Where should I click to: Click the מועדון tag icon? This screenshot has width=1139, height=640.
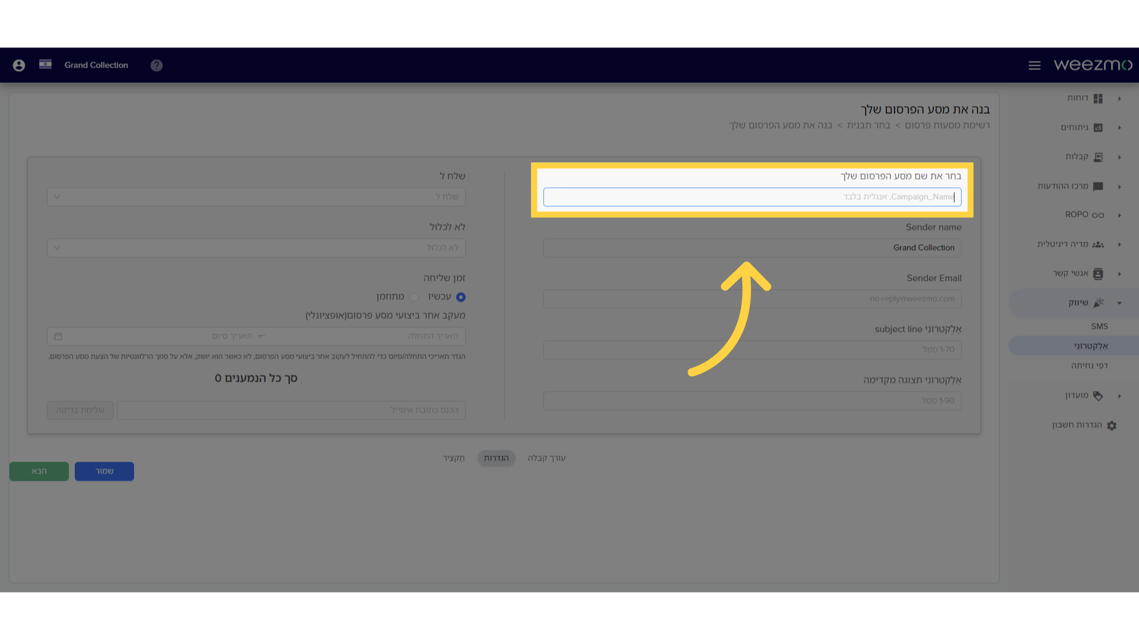[1098, 396]
